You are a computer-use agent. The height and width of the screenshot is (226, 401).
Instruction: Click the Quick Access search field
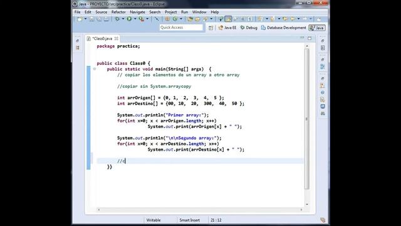pyautogui.click(x=181, y=28)
